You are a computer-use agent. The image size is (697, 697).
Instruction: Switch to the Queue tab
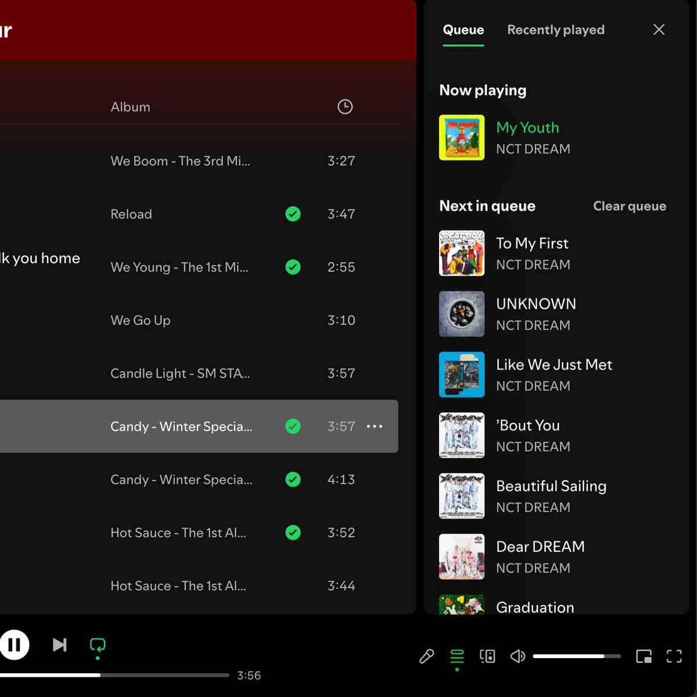tap(463, 30)
